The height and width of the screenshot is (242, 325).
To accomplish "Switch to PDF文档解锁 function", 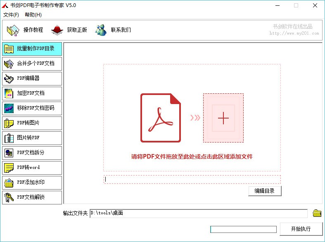I will pyautogui.click(x=32, y=198).
